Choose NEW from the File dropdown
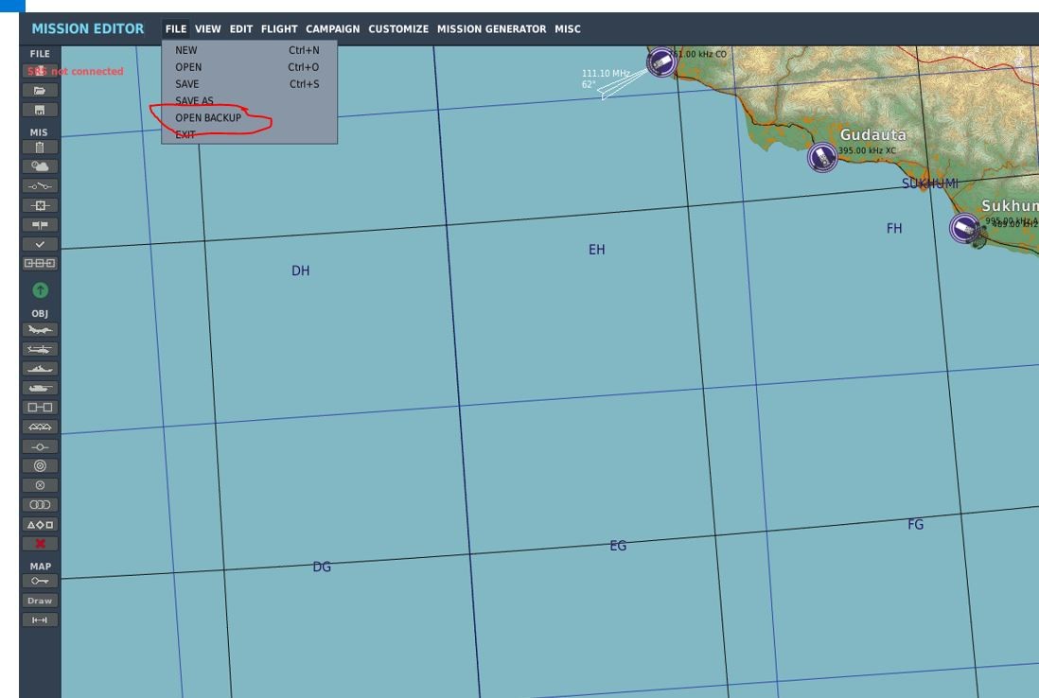Screen dimensions: 1039x698 [249, 50]
